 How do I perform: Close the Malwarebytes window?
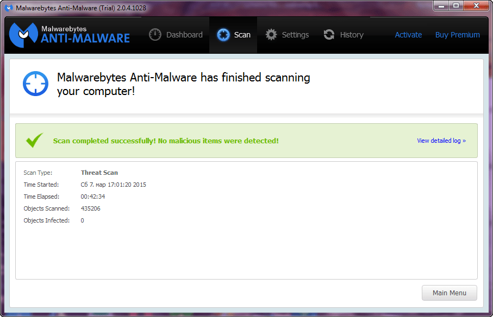(x=476, y=5)
